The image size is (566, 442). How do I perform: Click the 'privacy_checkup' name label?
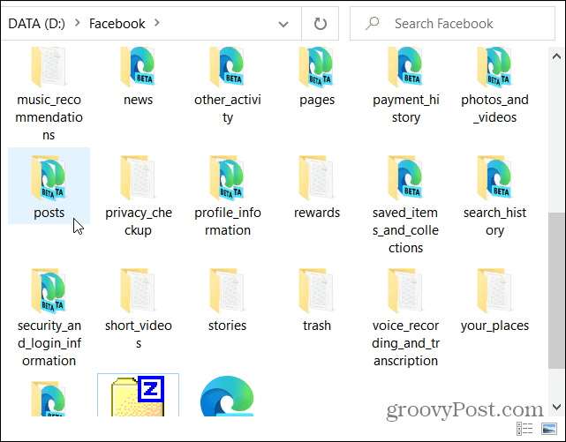click(139, 221)
